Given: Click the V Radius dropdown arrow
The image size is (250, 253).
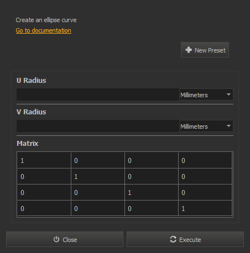Looking at the screenshot, I should (x=228, y=126).
